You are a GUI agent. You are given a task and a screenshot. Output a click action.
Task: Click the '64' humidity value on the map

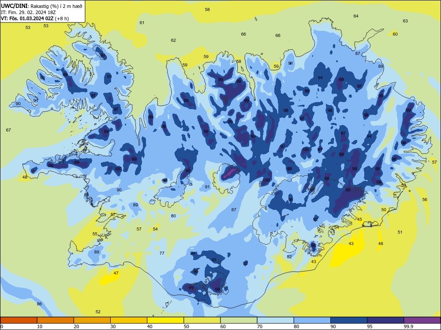point(356,16)
